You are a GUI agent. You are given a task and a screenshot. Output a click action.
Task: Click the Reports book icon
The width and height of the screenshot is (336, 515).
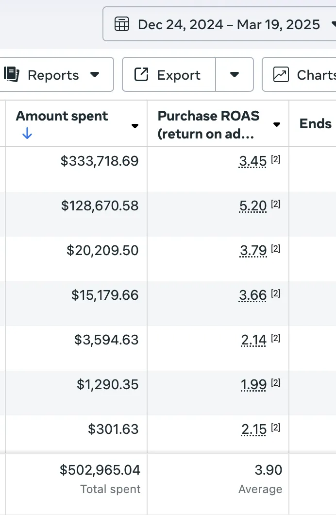pyautogui.click(x=12, y=74)
